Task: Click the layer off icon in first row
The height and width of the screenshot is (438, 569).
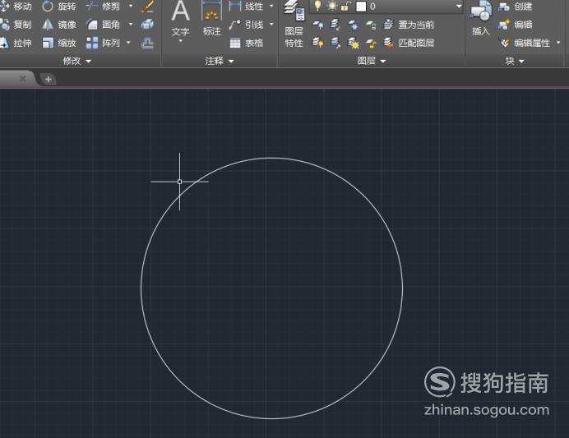Action: (318, 25)
